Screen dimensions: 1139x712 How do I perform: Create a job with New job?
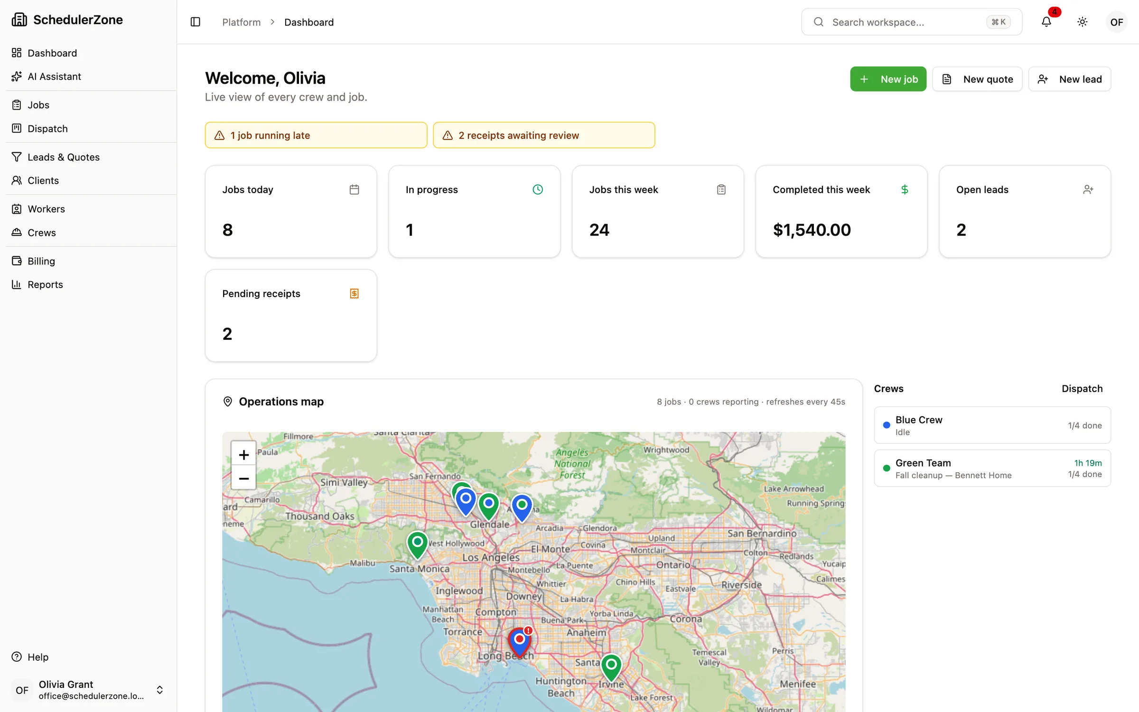click(x=888, y=79)
